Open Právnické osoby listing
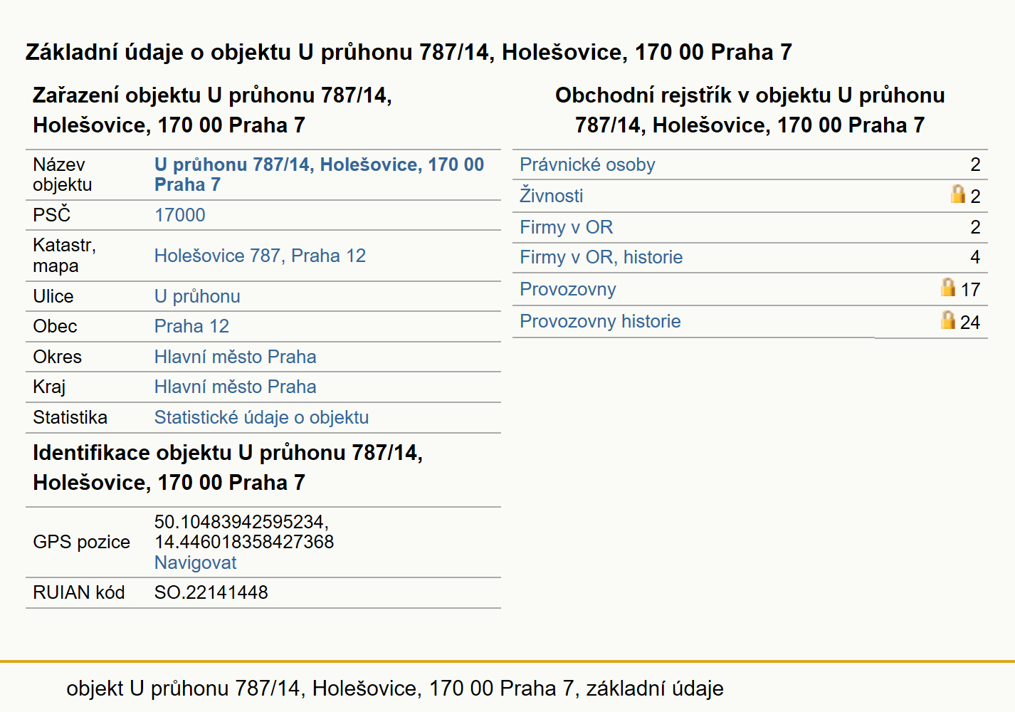 (x=587, y=164)
